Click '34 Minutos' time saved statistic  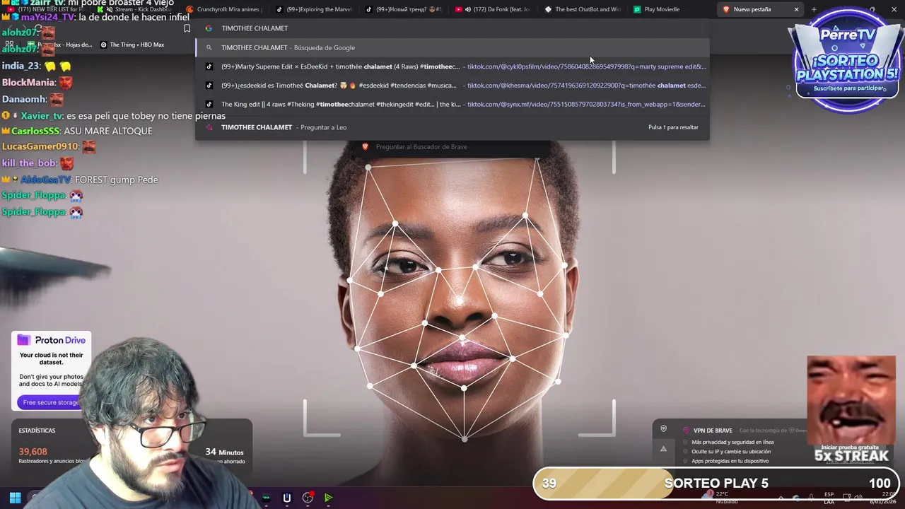click(224, 452)
